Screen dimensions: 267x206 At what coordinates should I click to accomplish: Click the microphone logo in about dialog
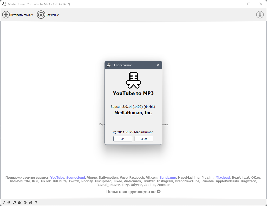pos(133,80)
